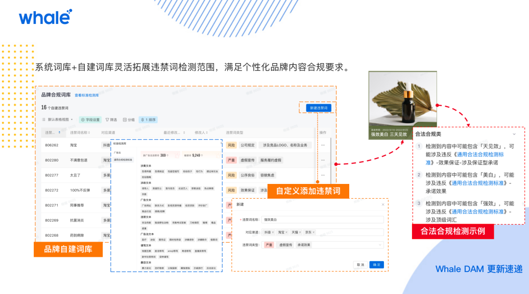Open more actions for row 806262
The image size is (529, 294).
pos(323,145)
